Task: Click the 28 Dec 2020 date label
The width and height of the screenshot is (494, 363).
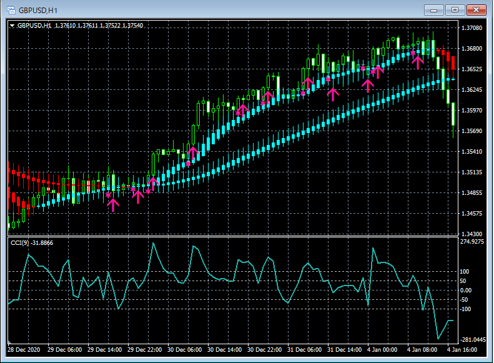Action: pos(24,349)
